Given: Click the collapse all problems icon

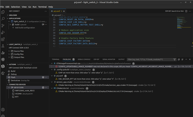Looking at the screenshot, I should [179, 59].
